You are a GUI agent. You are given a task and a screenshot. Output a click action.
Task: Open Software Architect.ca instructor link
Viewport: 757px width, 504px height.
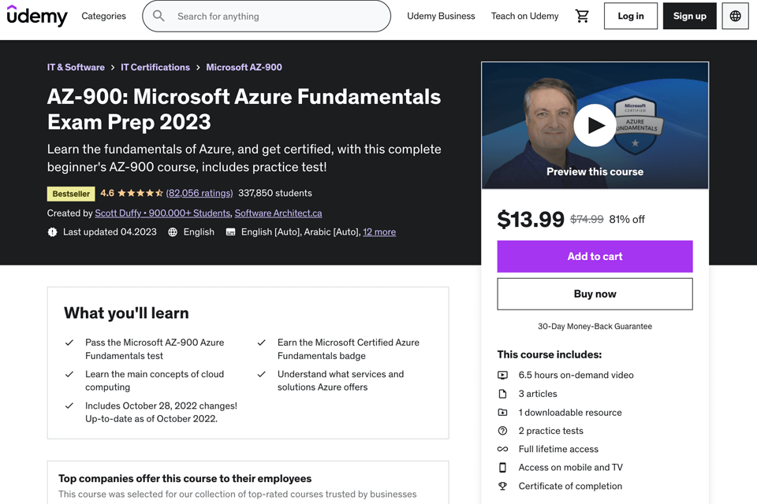[278, 213]
